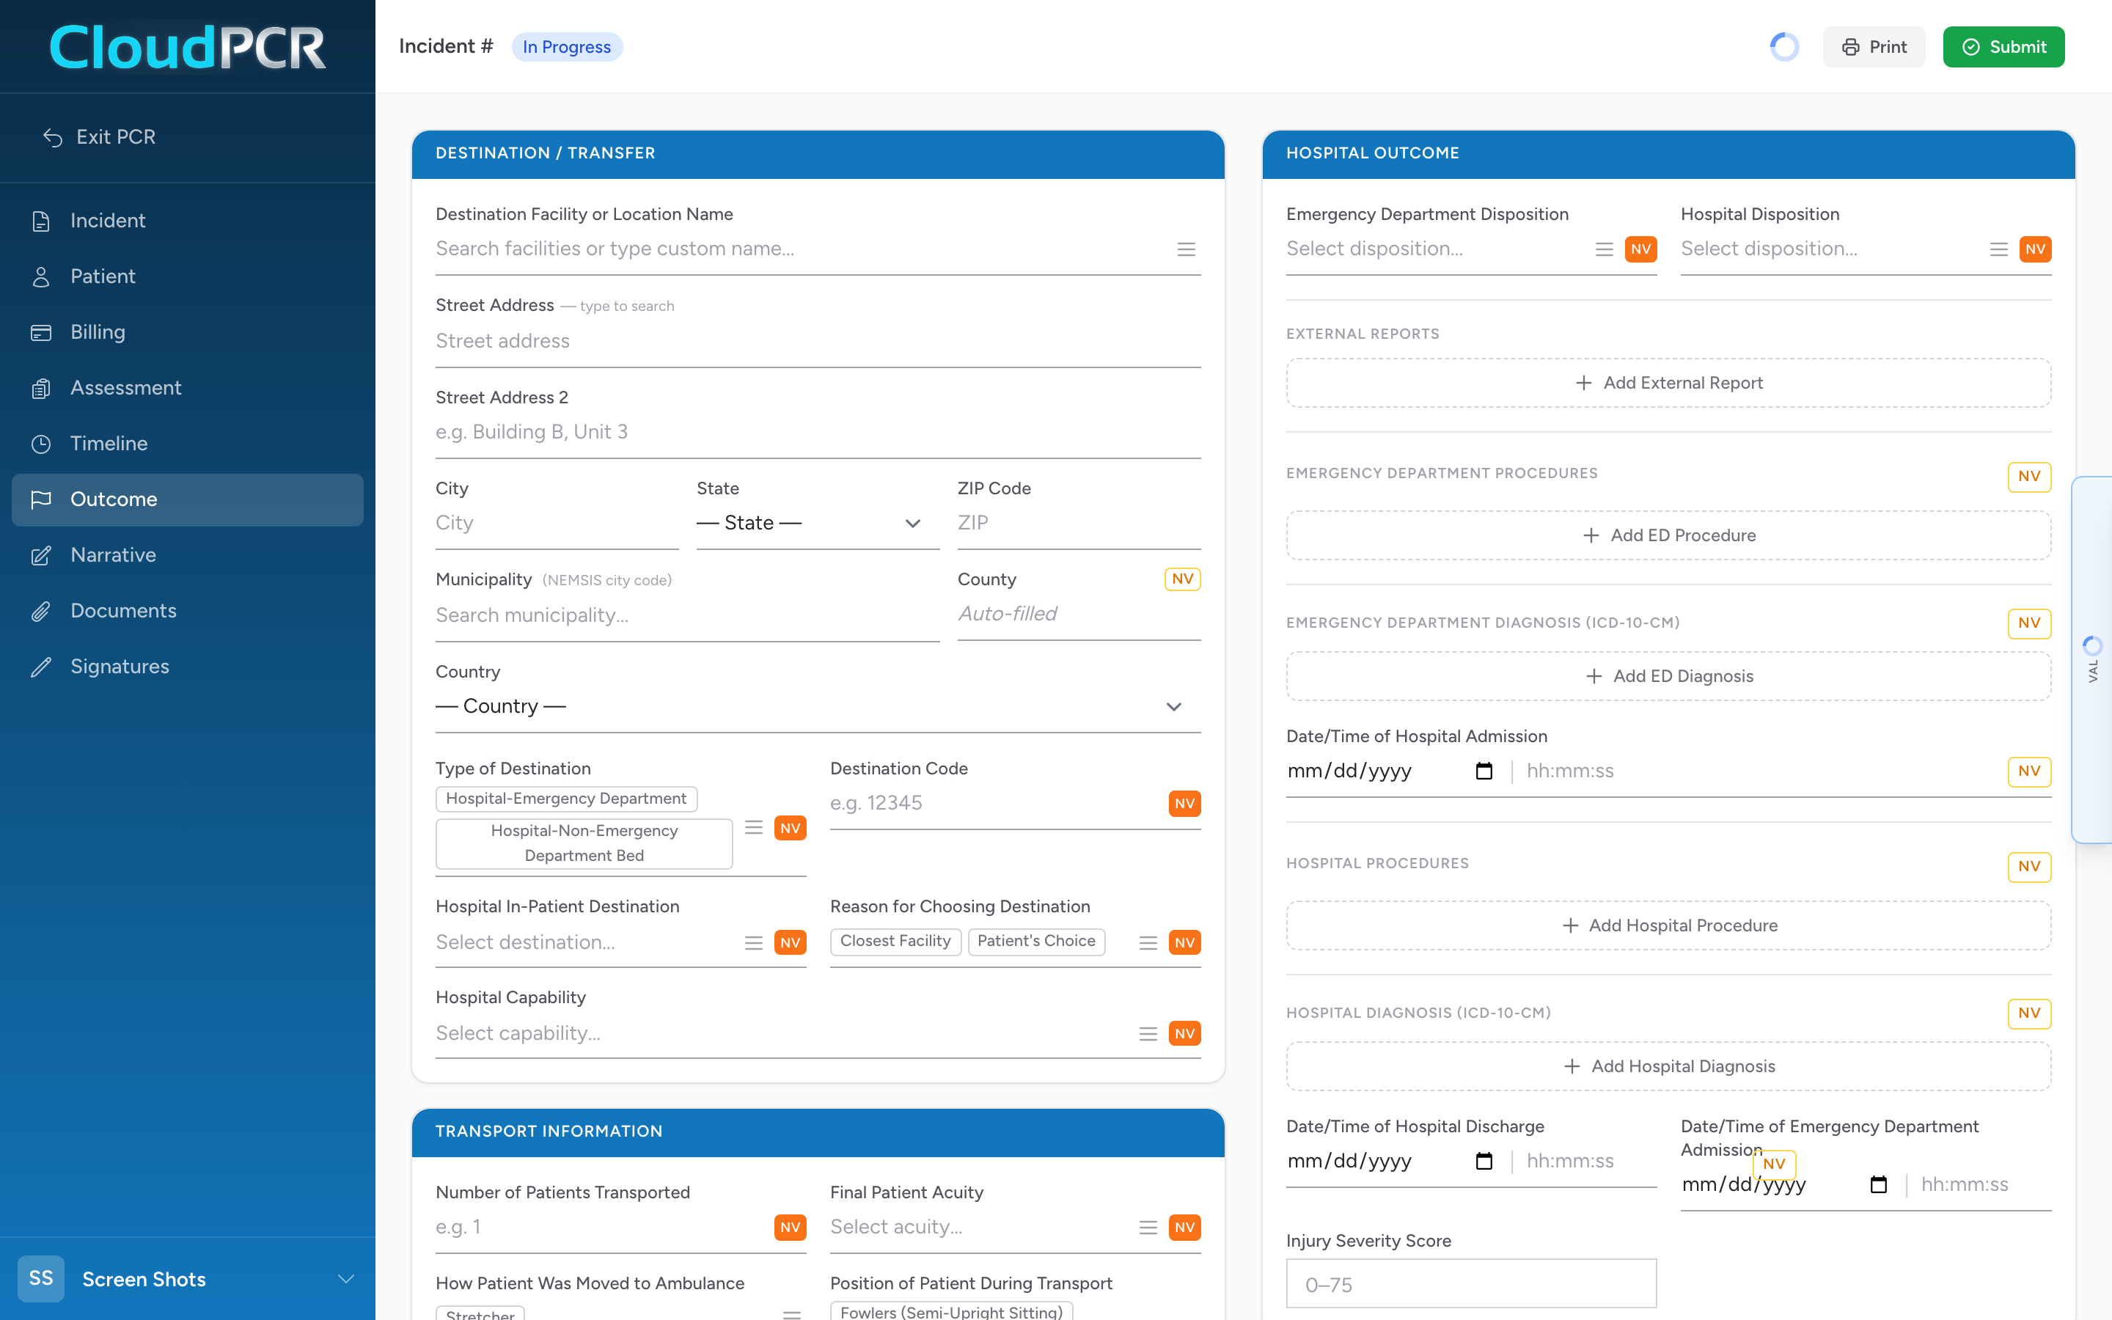Toggle NV for Number of Patients Transported
Image resolution: width=2112 pixels, height=1320 pixels.
click(790, 1228)
